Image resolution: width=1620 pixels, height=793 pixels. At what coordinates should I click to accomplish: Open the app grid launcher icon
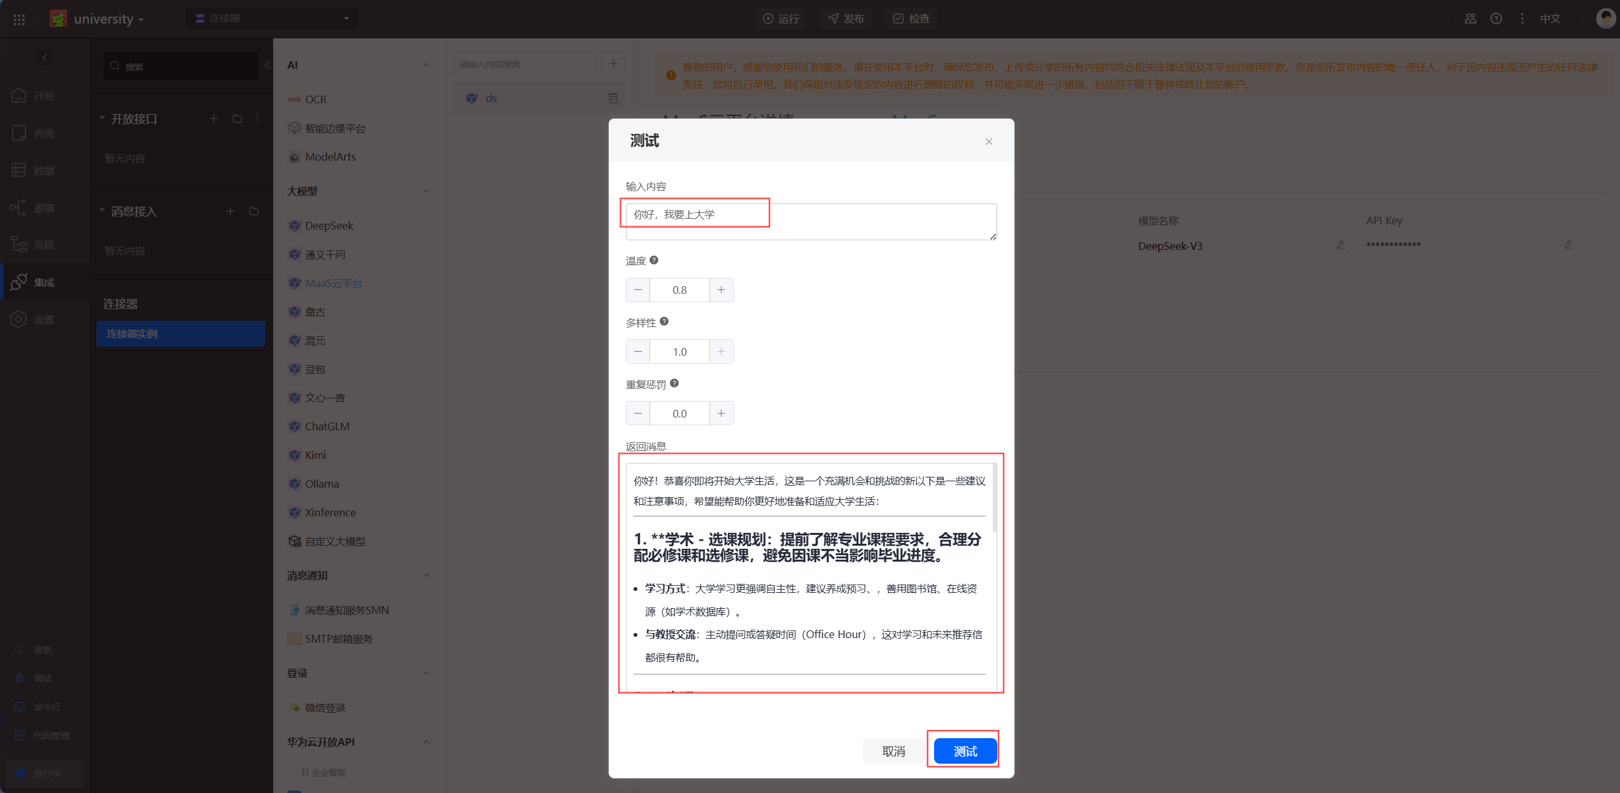pos(19,19)
